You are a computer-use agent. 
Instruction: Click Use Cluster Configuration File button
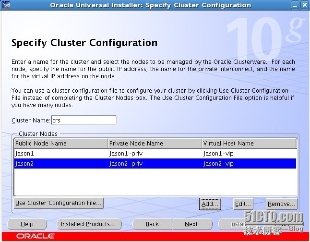pos(59,203)
